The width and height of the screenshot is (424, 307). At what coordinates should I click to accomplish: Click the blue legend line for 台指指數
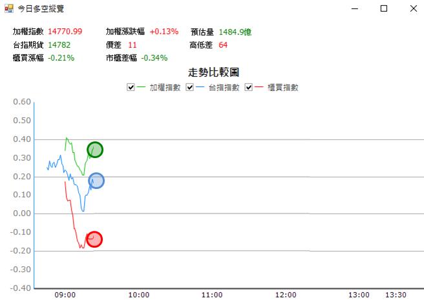coord(200,87)
